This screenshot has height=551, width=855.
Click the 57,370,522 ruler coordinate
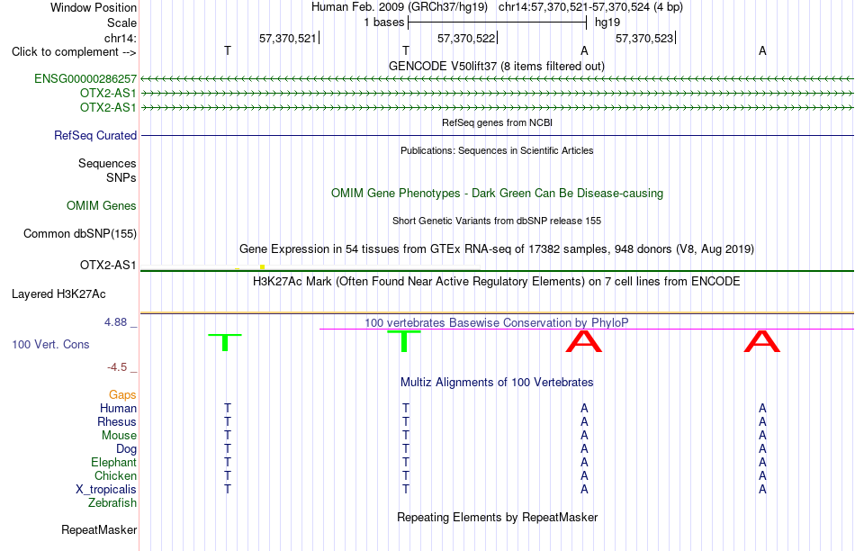point(466,38)
